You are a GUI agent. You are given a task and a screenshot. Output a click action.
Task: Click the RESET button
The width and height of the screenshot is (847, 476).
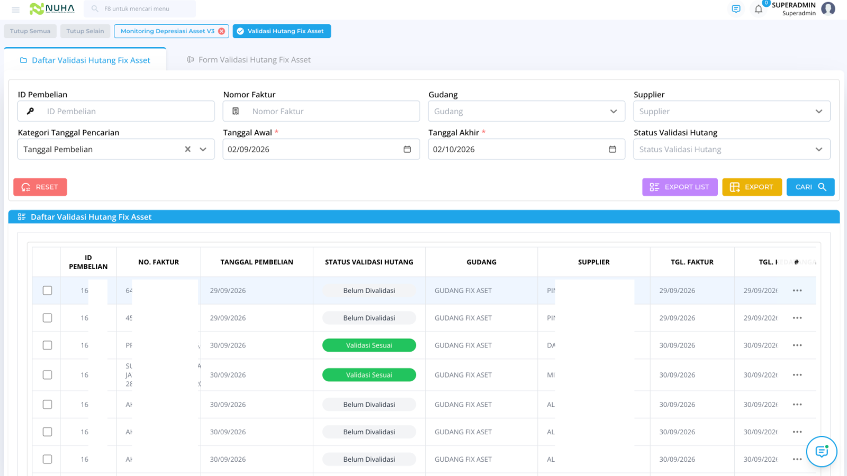coord(40,187)
